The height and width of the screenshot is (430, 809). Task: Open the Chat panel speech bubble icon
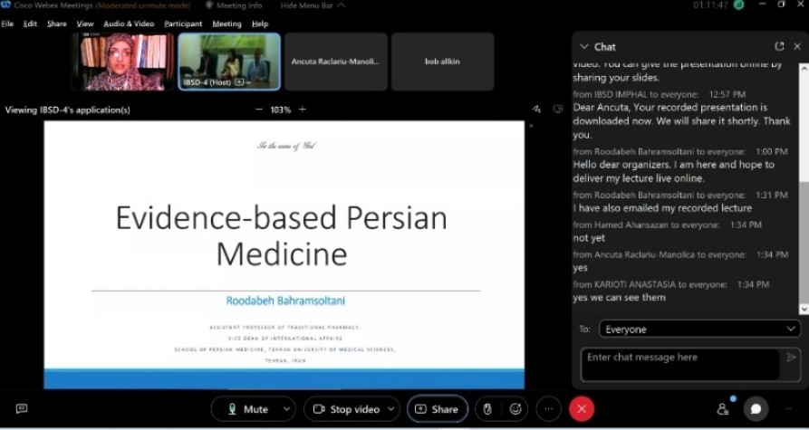point(756,409)
